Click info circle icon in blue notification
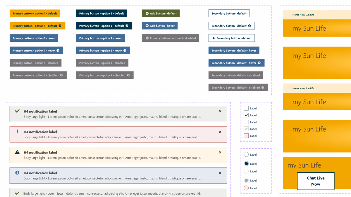The width and height of the screenshot is (351, 197). pyautogui.click(x=17, y=172)
